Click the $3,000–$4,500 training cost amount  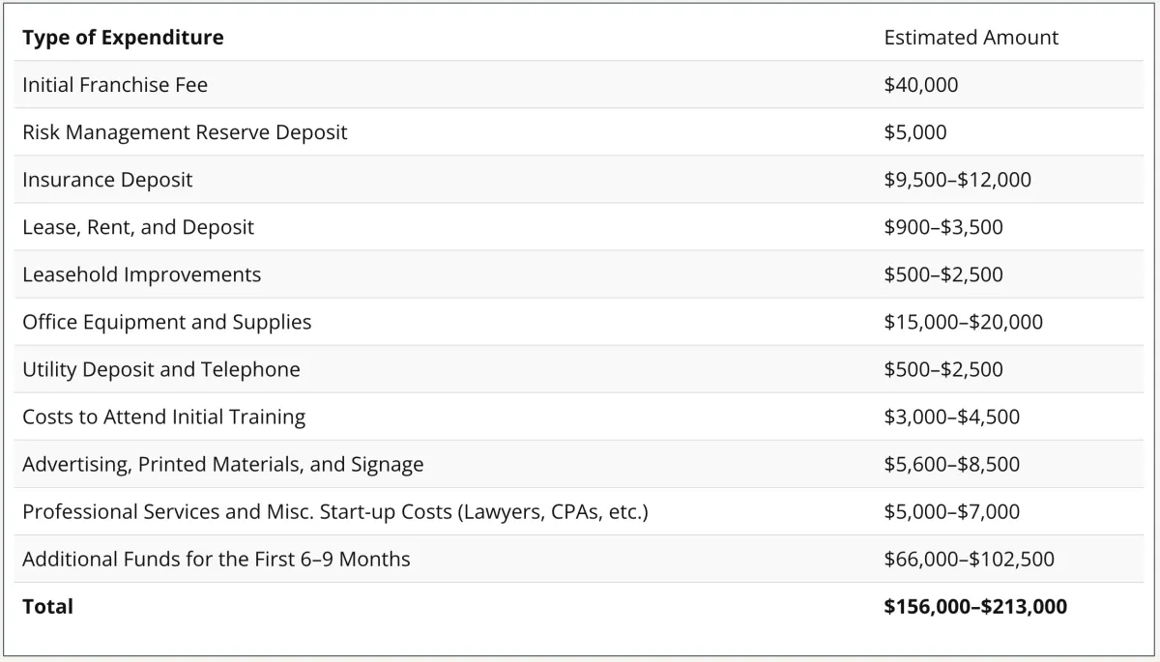pyautogui.click(x=951, y=417)
